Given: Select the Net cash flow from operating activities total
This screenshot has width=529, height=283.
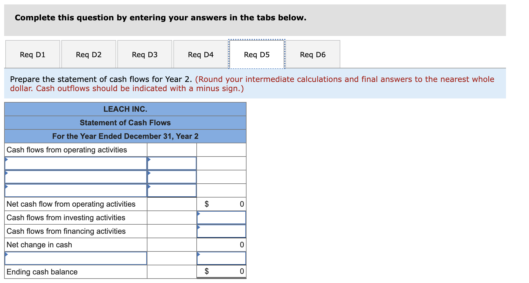Looking at the screenshot, I should point(221,204).
